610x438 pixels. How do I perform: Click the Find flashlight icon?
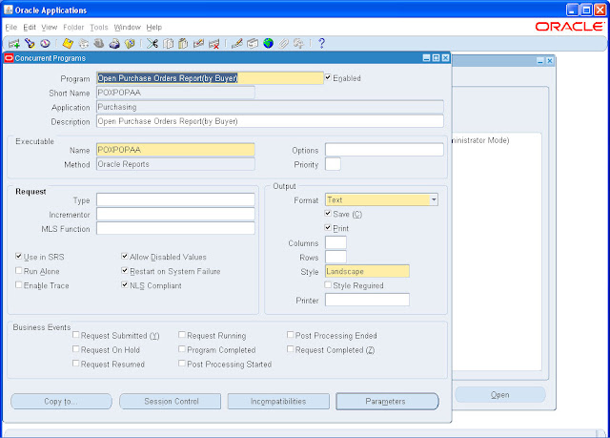pyautogui.click(x=30, y=44)
